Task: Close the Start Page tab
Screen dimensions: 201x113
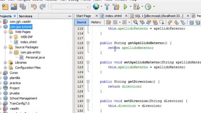Action: (97, 16)
